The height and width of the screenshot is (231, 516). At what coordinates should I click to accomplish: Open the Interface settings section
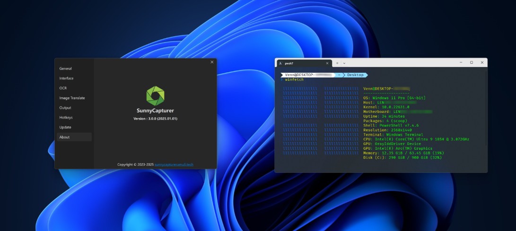coord(67,78)
